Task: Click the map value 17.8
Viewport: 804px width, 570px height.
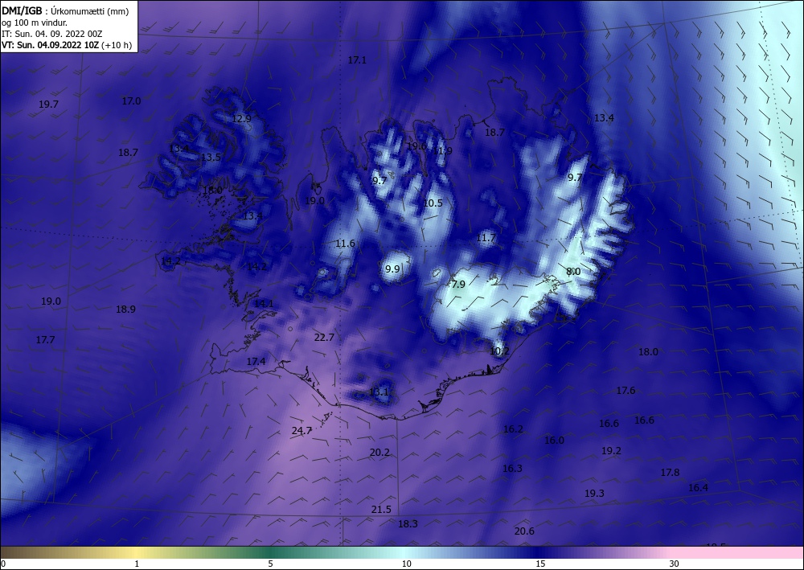Action: (670, 472)
